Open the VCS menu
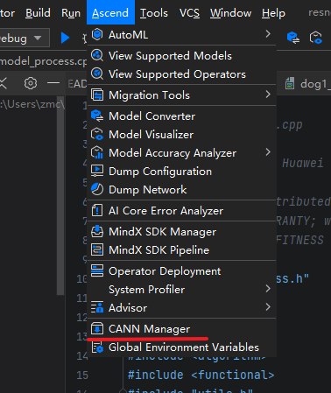Screen dimensions: 331x393 pyautogui.click(x=189, y=13)
